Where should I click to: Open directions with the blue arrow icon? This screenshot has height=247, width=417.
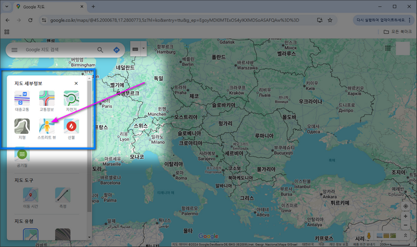(x=117, y=50)
